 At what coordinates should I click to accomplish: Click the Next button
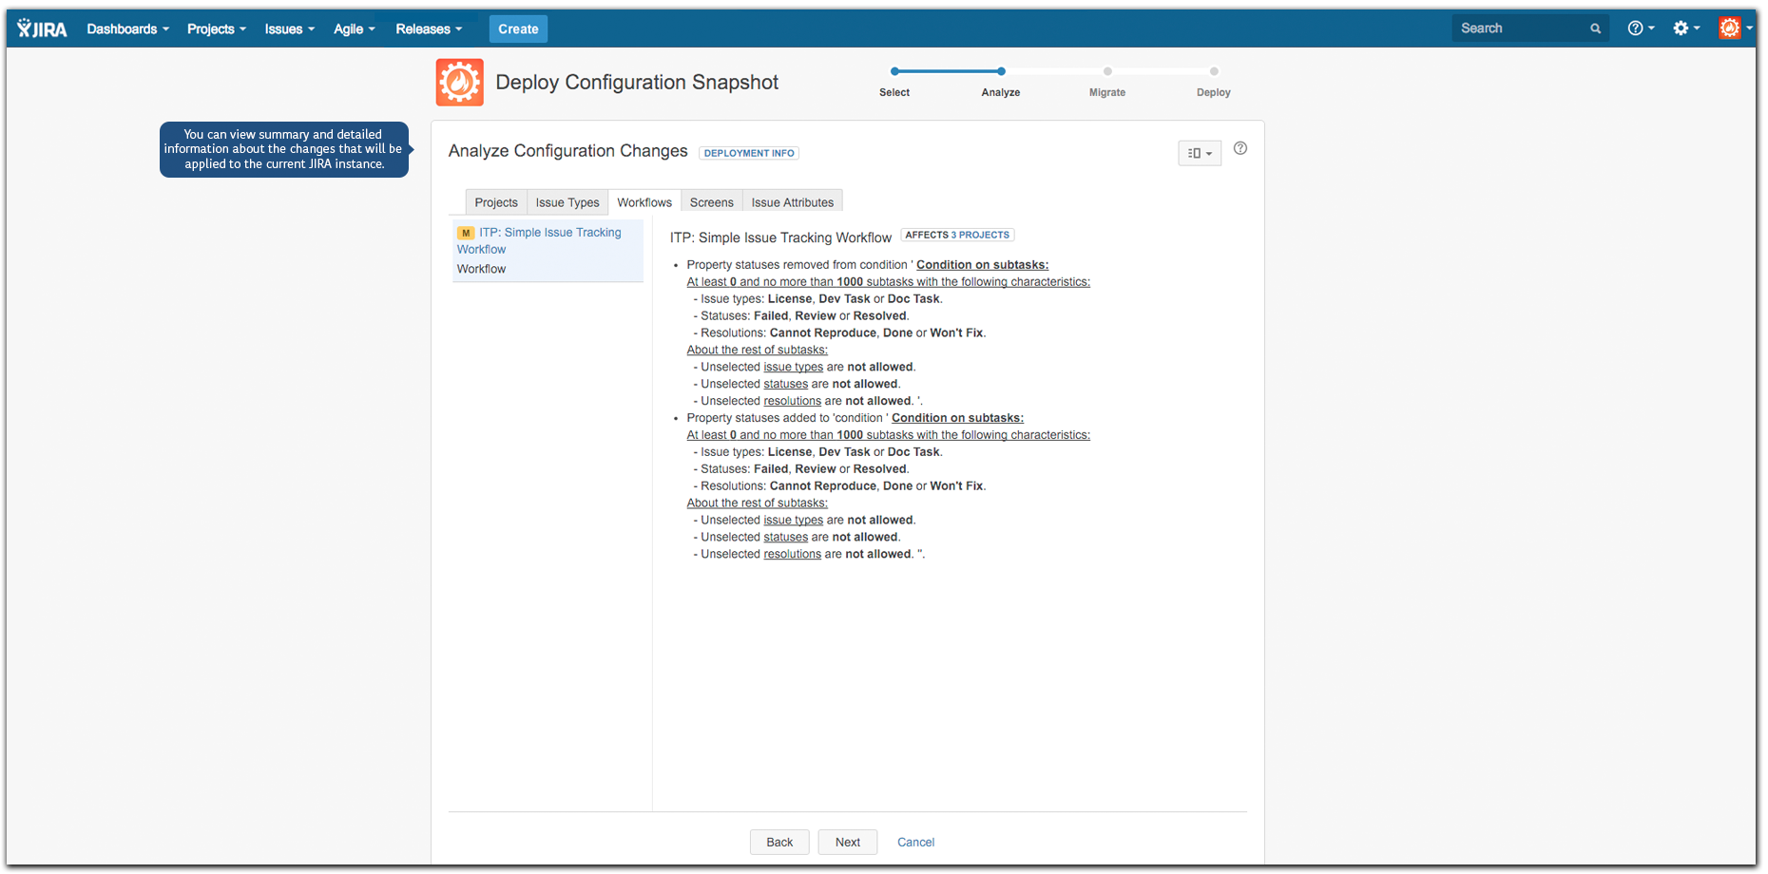pos(848,842)
